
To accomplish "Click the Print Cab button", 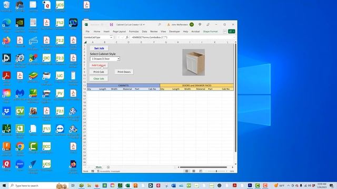I will (x=98, y=72).
